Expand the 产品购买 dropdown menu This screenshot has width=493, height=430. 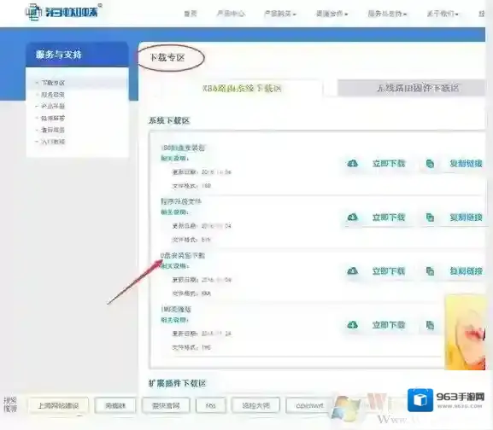click(280, 14)
